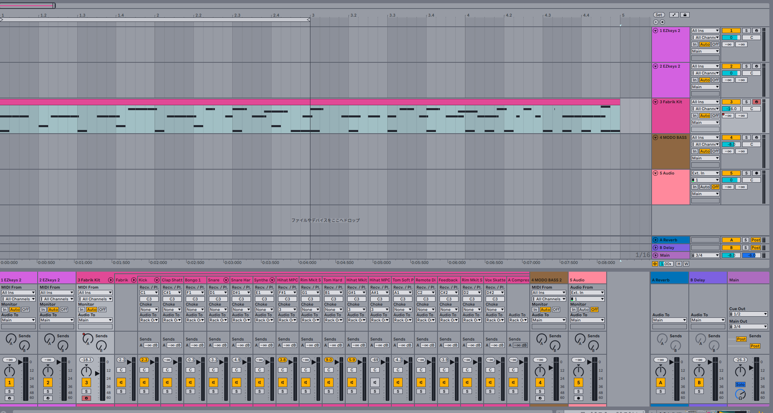
Task: Set 5 Audio arrangement monitor to In
Action: pos(694,187)
